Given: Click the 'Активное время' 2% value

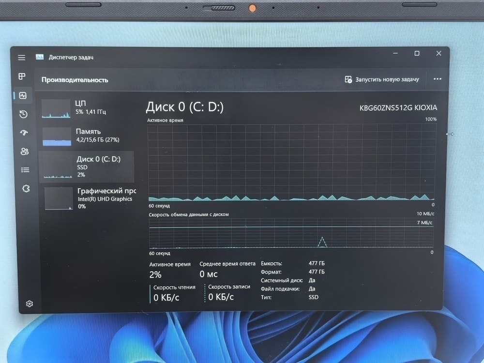Looking at the screenshot, I should 155,274.
